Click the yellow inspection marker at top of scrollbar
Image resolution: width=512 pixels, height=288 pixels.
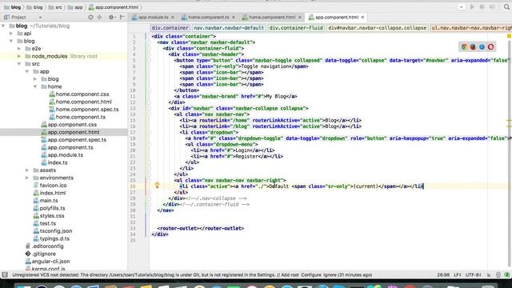[x=509, y=36]
